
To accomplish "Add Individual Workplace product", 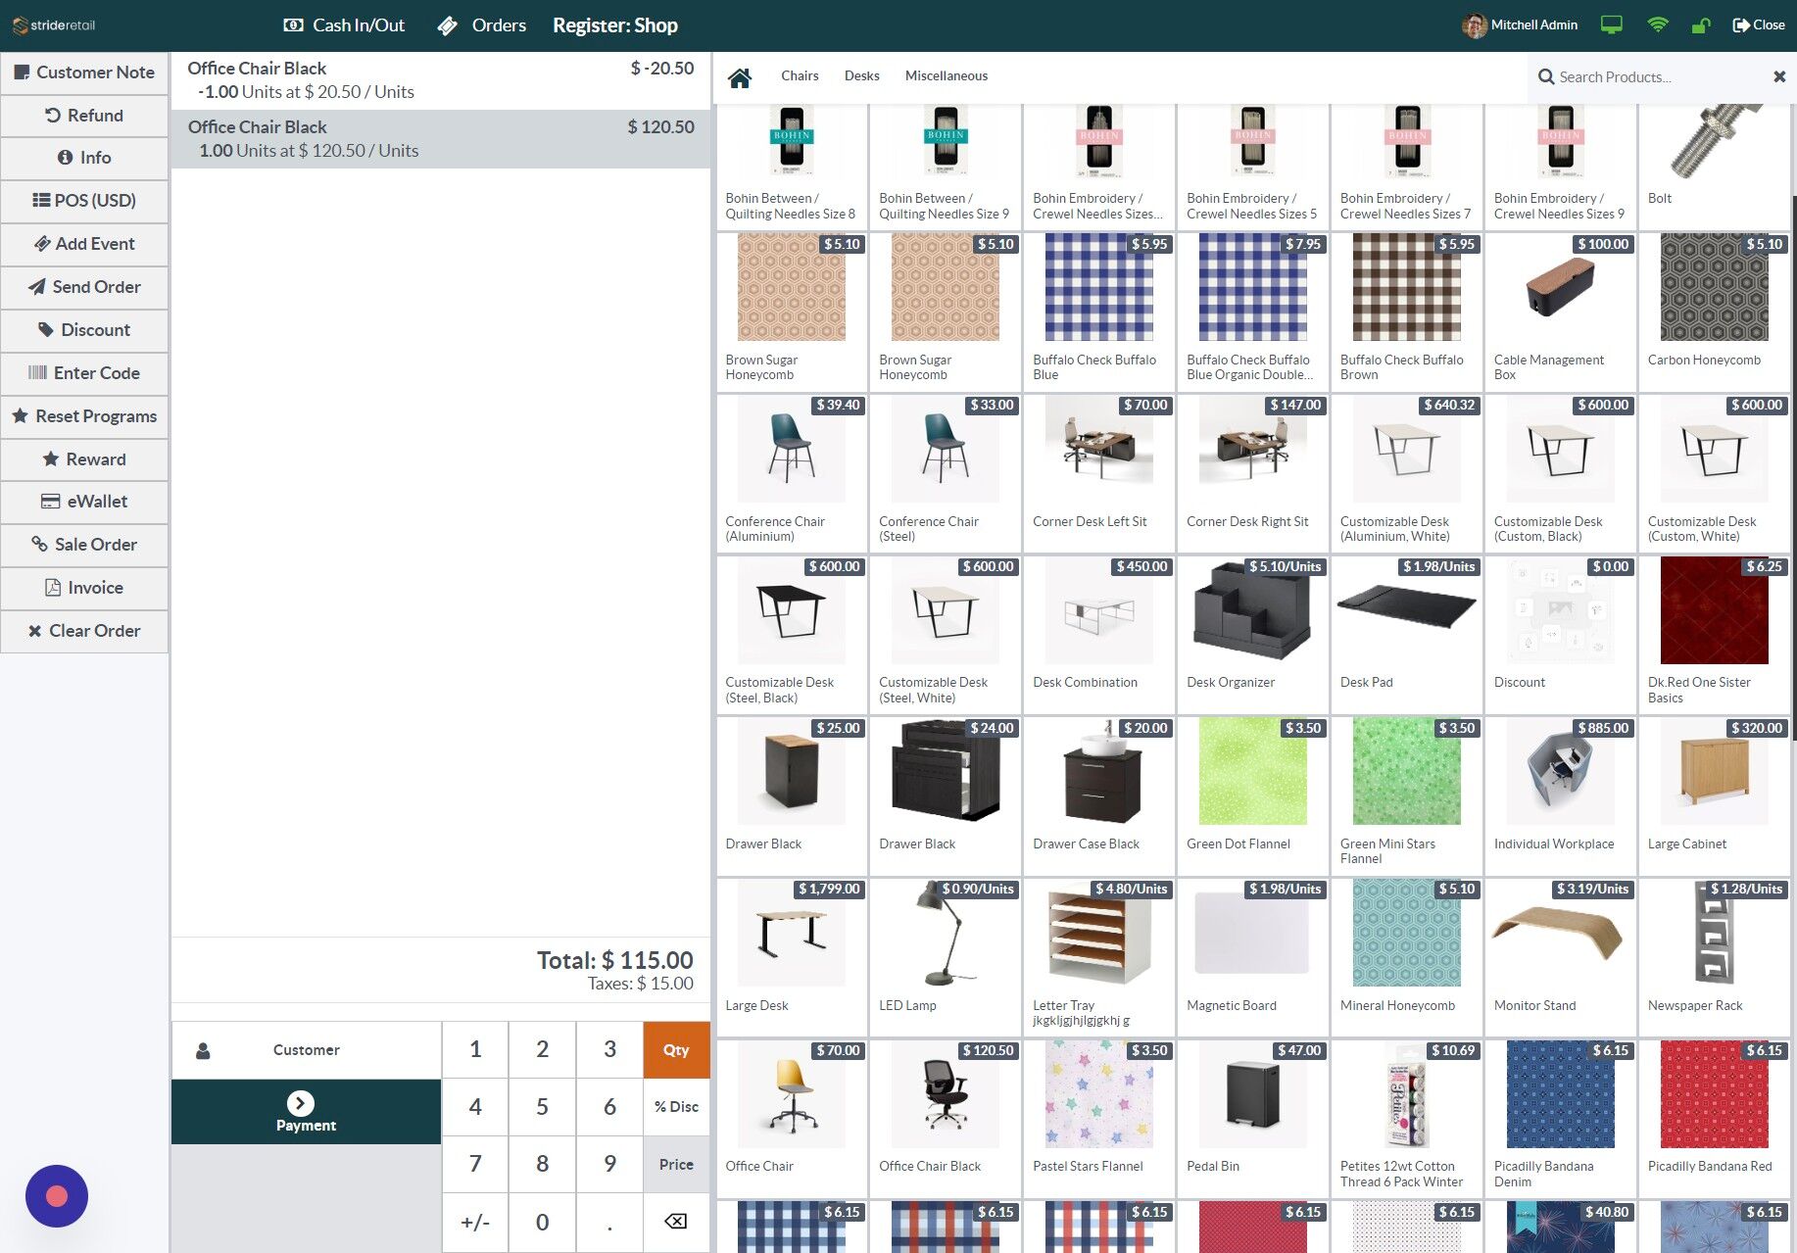I will (x=1560, y=795).
